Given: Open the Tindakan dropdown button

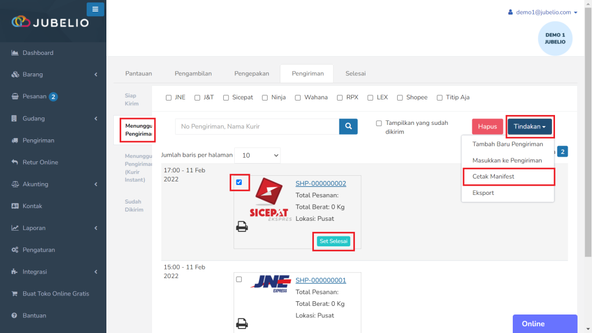Looking at the screenshot, I should [530, 127].
